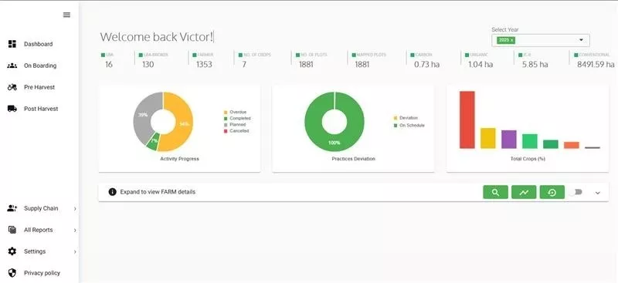Screen dimensions: 618x283
Task: Toggle the switch in FARM details bar
Action: pyautogui.click(x=576, y=192)
